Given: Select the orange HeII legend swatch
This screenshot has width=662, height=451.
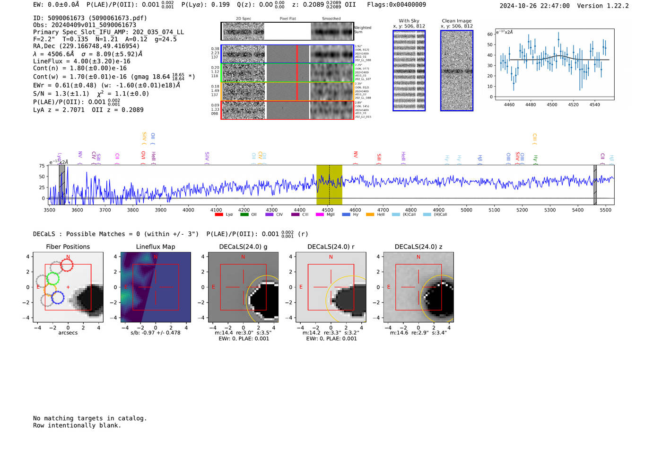Looking at the screenshot, I should tap(370, 214).
